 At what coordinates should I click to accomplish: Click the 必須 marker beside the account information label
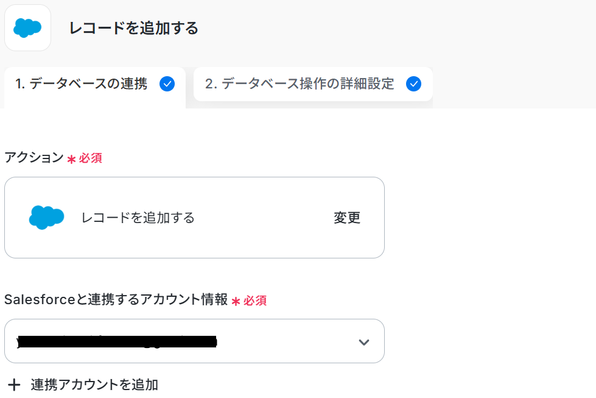click(x=255, y=300)
